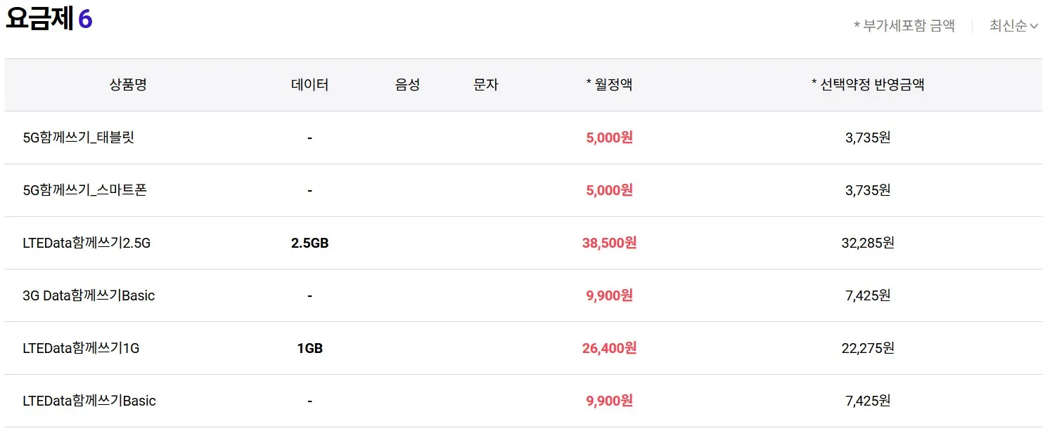Click the 상품명 column header
The image size is (1057, 433).
coord(127,84)
